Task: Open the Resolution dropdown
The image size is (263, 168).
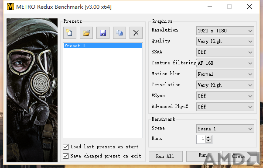Action: 225,31
